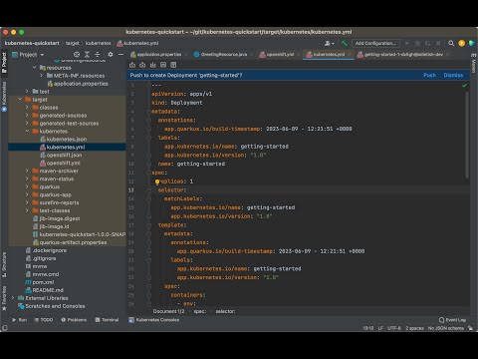Open the Problems tool window button
The height and width of the screenshot is (359, 478).
click(74, 320)
